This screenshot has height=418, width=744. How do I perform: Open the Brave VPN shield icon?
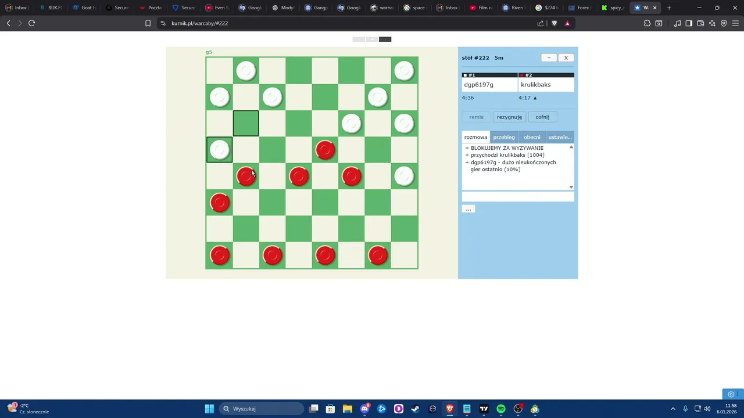tap(724, 23)
